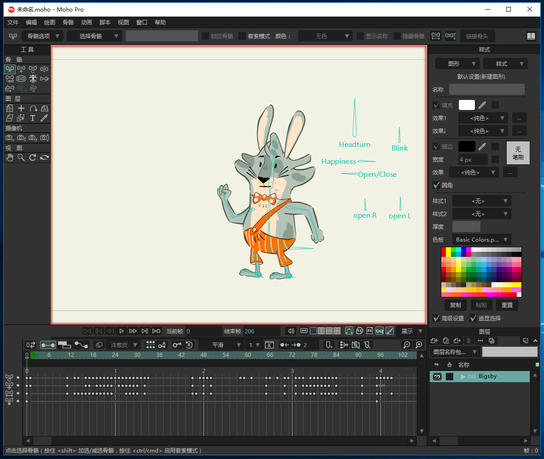The width and height of the screenshot is (544, 459).
Task: Open the Basic Colors palette dropdown
Action: coord(482,240)
